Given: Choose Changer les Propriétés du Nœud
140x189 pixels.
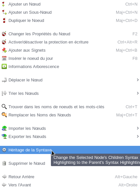Looking at the screenshot, I should (x=70, y=34).
